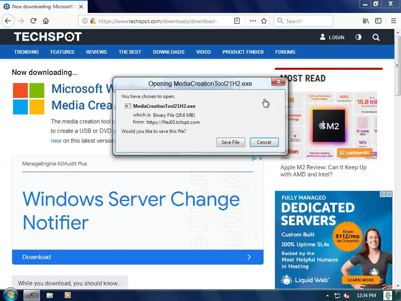401x301 pixels.
Task: Go back with the browser back arrow
Action: [x=8, y=21]
